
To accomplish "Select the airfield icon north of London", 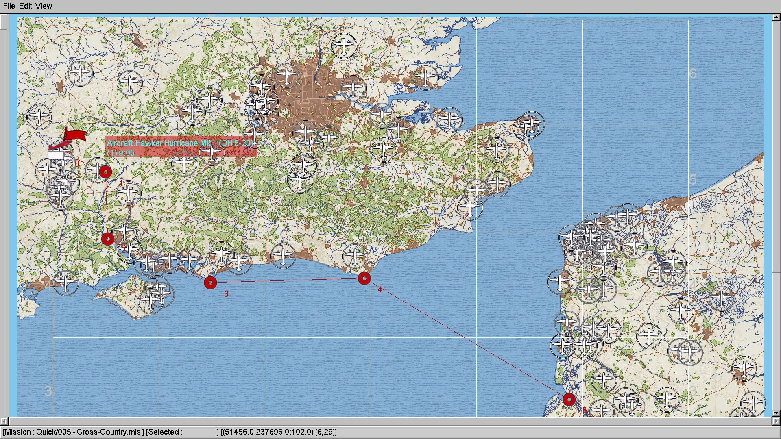I will 344,45.
